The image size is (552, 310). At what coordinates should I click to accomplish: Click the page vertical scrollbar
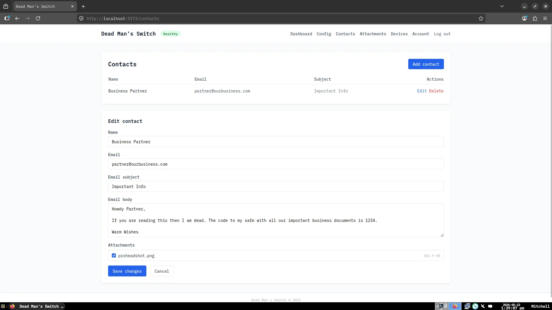coord(551,161)
